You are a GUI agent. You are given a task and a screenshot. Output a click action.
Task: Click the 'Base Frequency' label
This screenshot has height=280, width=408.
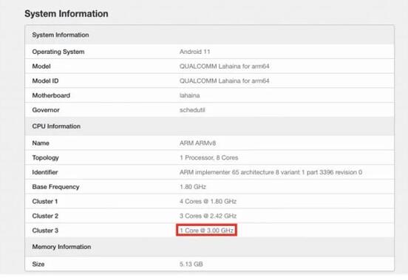[55, 187]
